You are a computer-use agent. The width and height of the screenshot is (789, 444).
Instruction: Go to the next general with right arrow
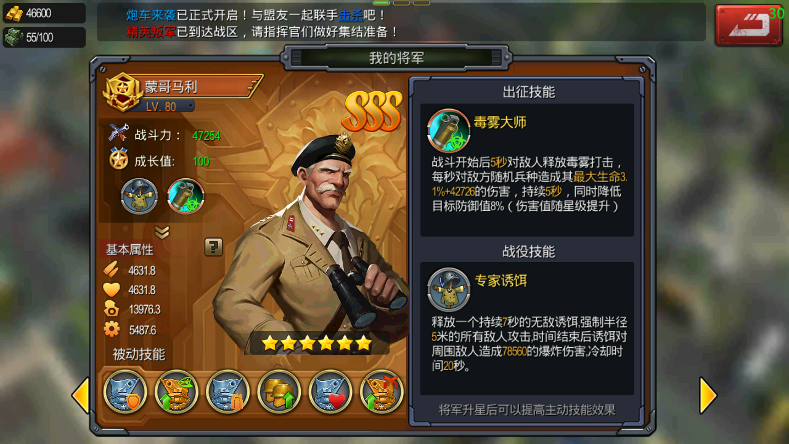pos(708,395)
